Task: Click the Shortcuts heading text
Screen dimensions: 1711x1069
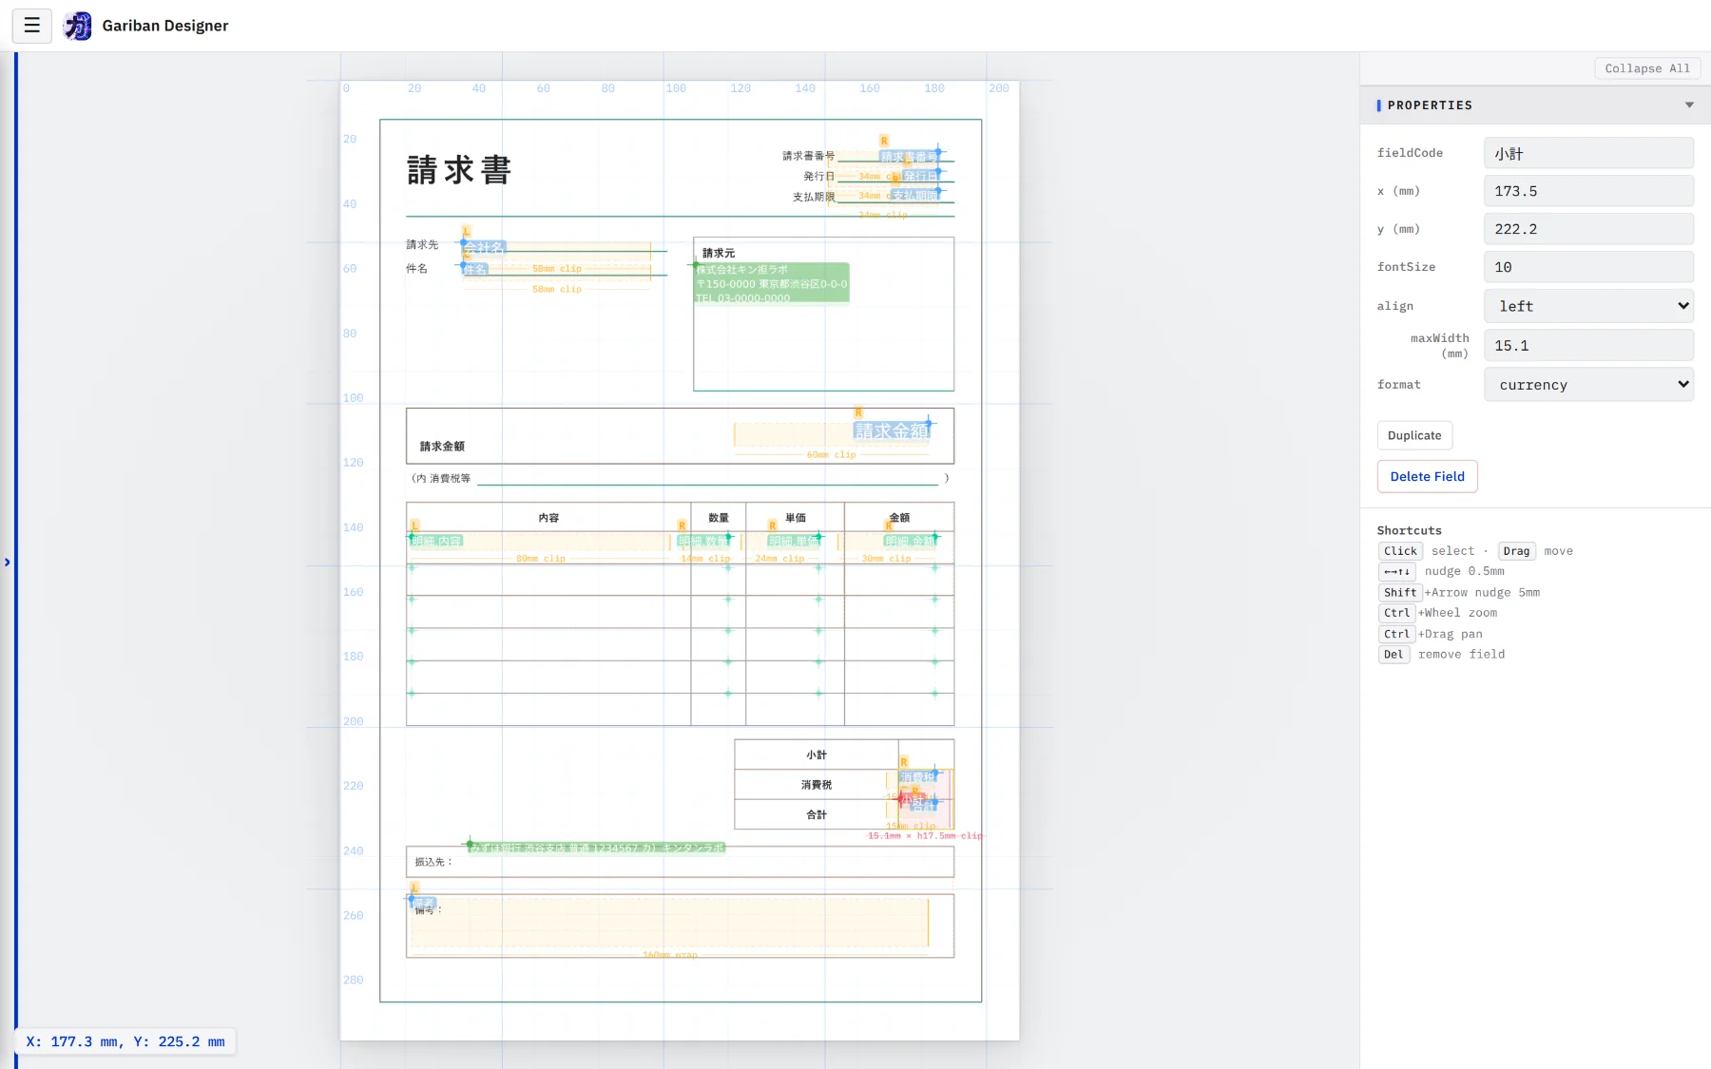Action: click(x=1409, y=530)
